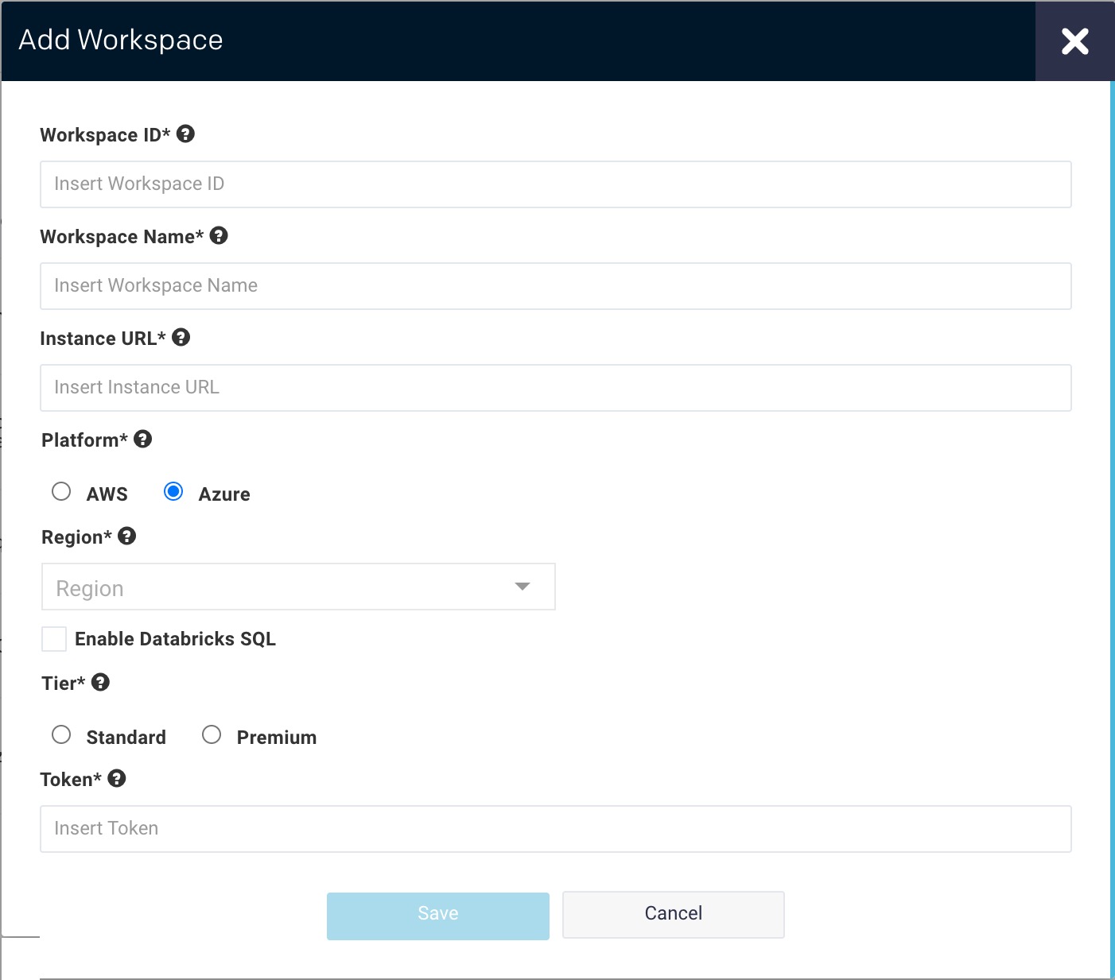Click the help icon beside Workspace Name
Screen dimensions: 1115x980
[x=220, y=235]
